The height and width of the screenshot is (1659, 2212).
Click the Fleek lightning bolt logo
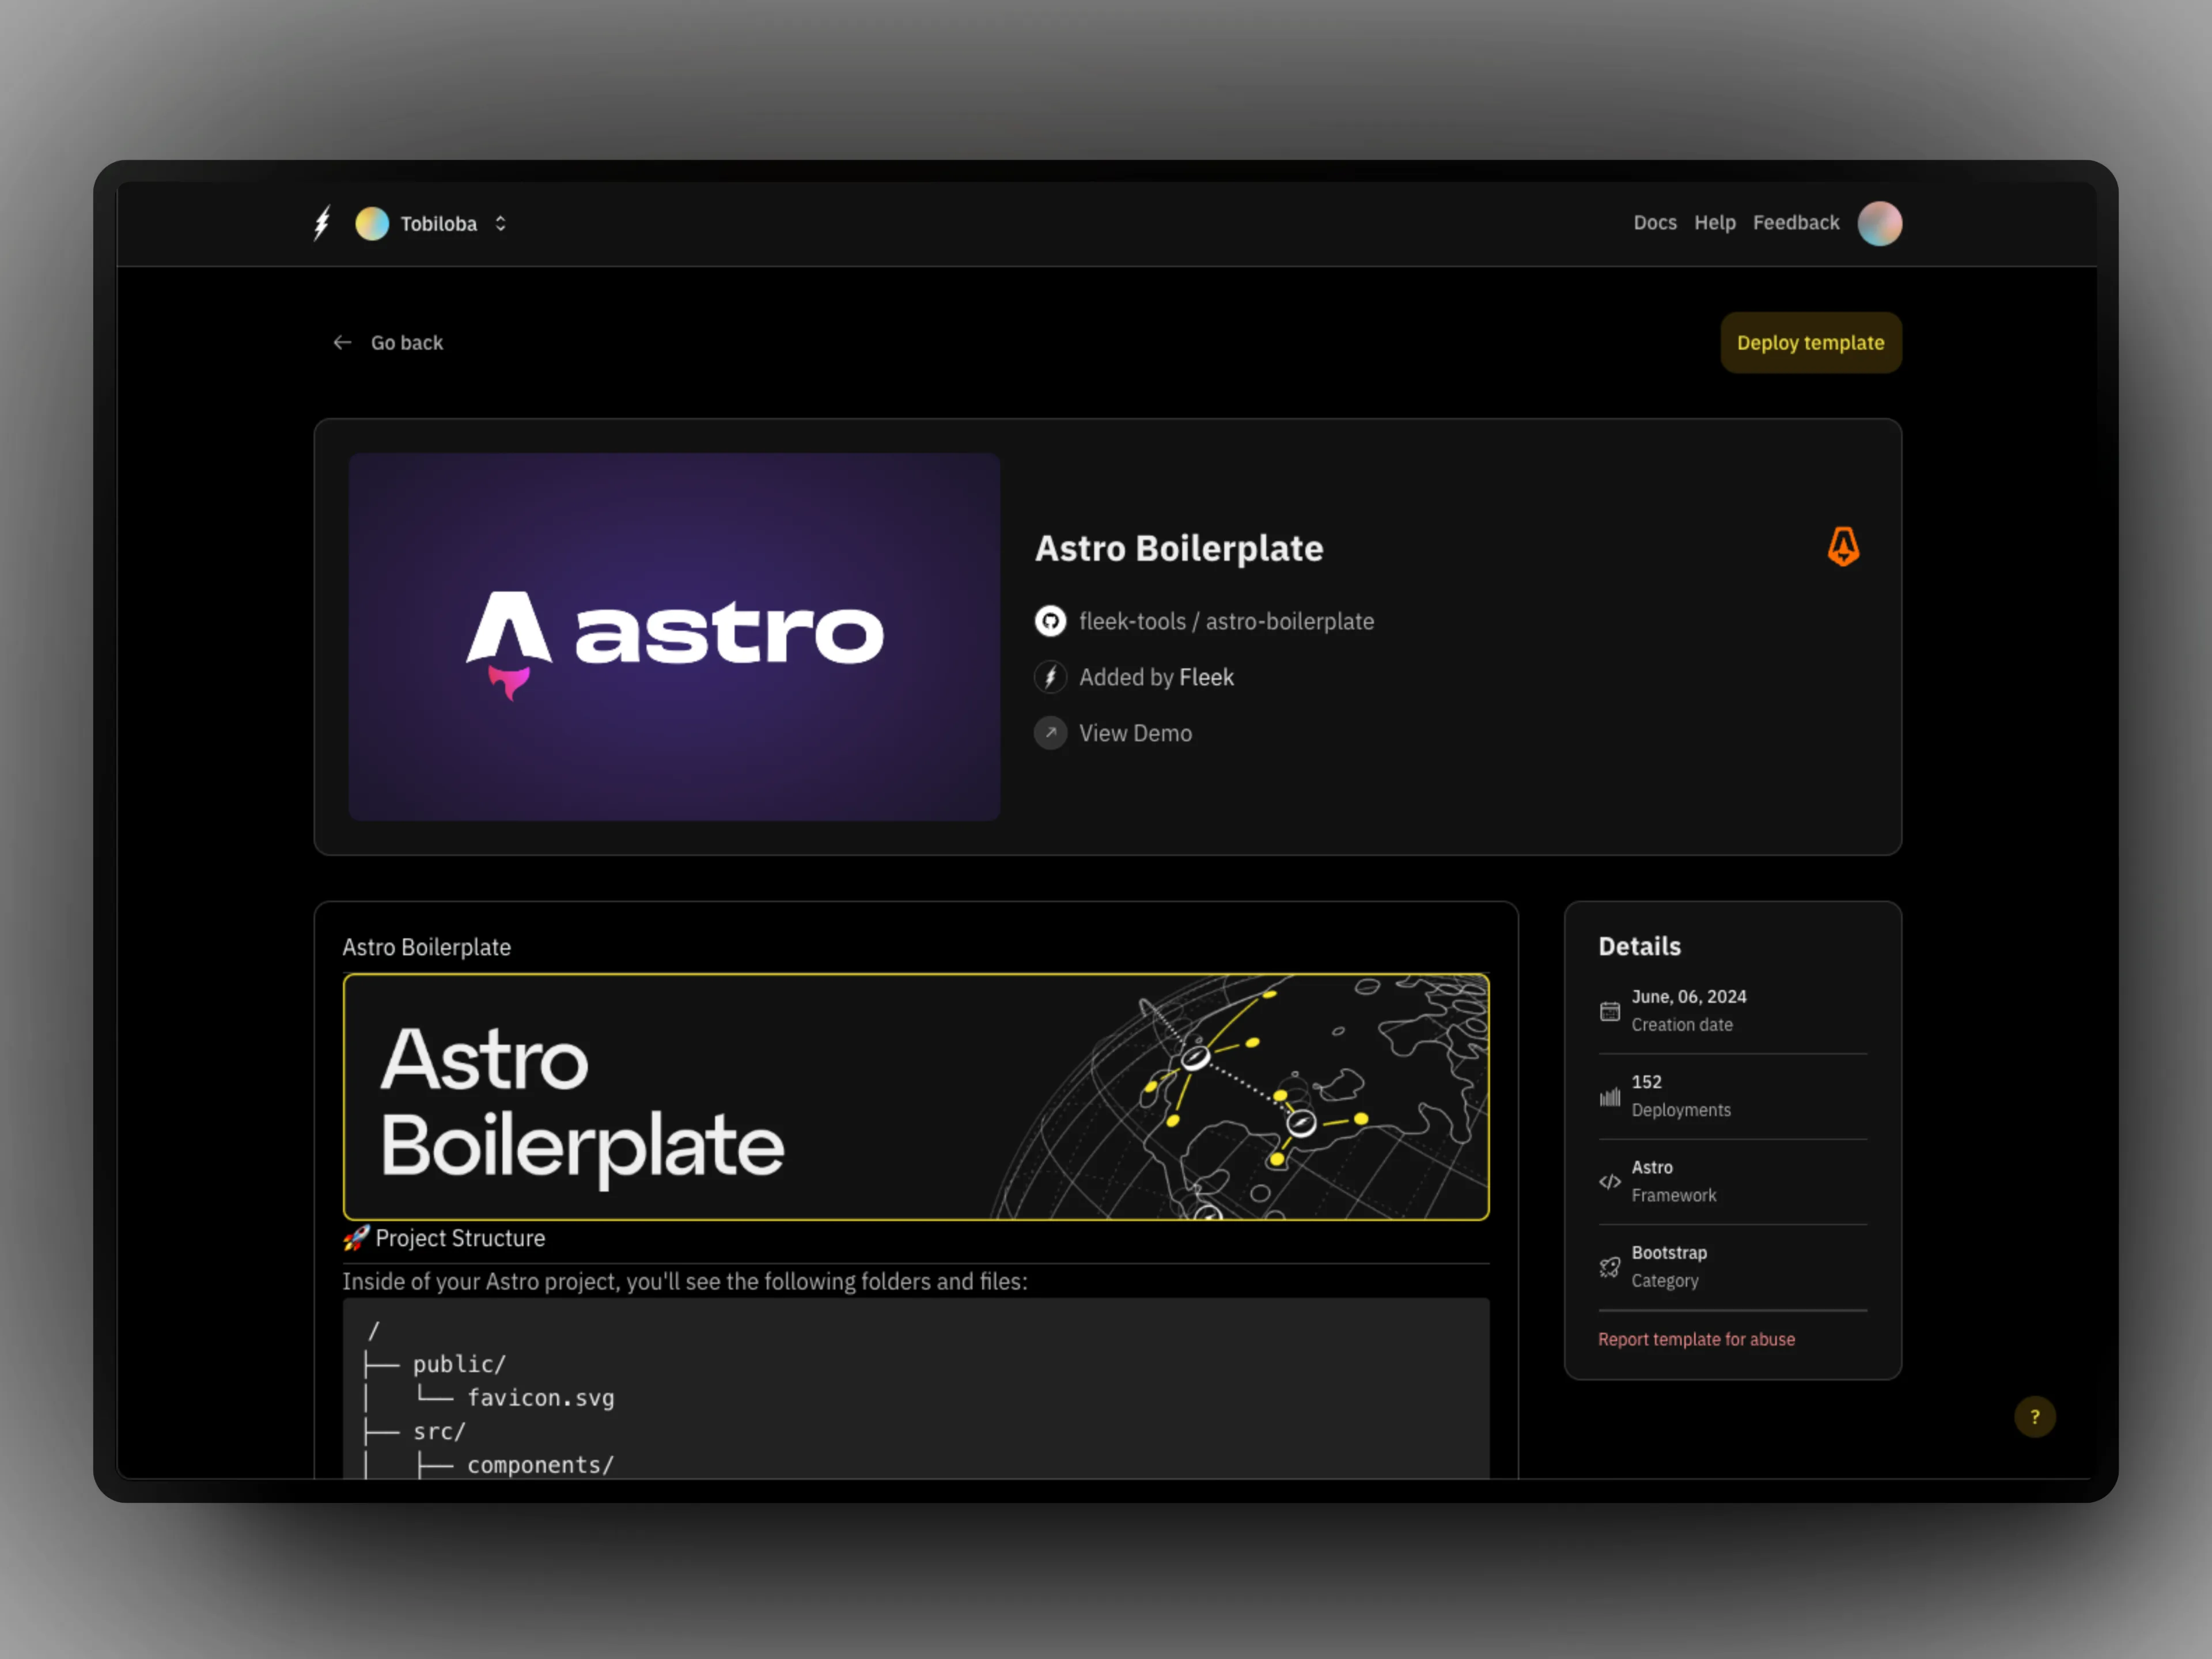[x=322, y=223]
